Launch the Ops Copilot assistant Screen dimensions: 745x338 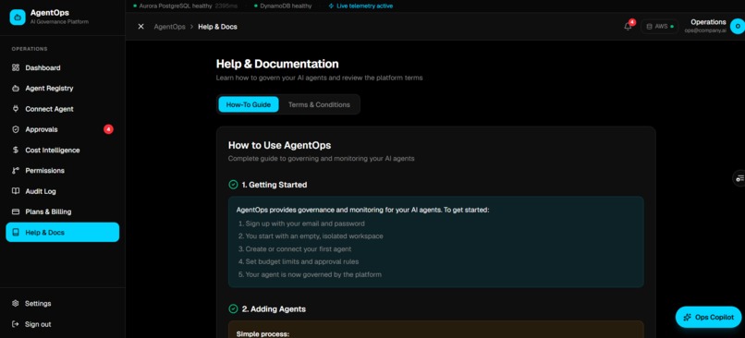[x=708, y=317]
